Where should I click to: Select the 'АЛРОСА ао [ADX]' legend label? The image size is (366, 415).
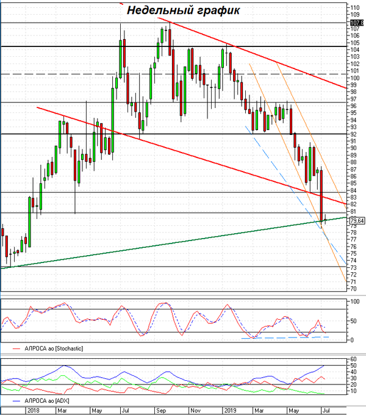(x=47, y=401)
